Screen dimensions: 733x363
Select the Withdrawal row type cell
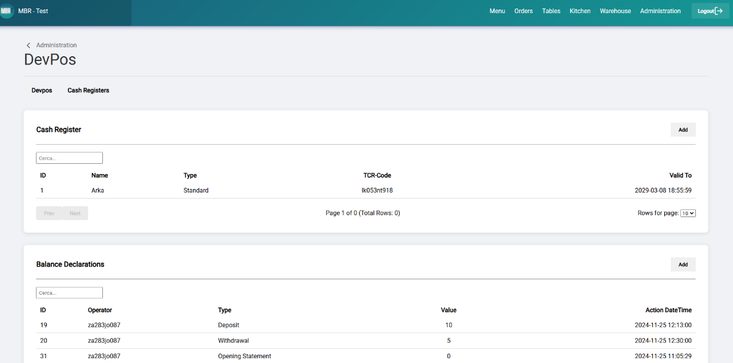point(233,340)
